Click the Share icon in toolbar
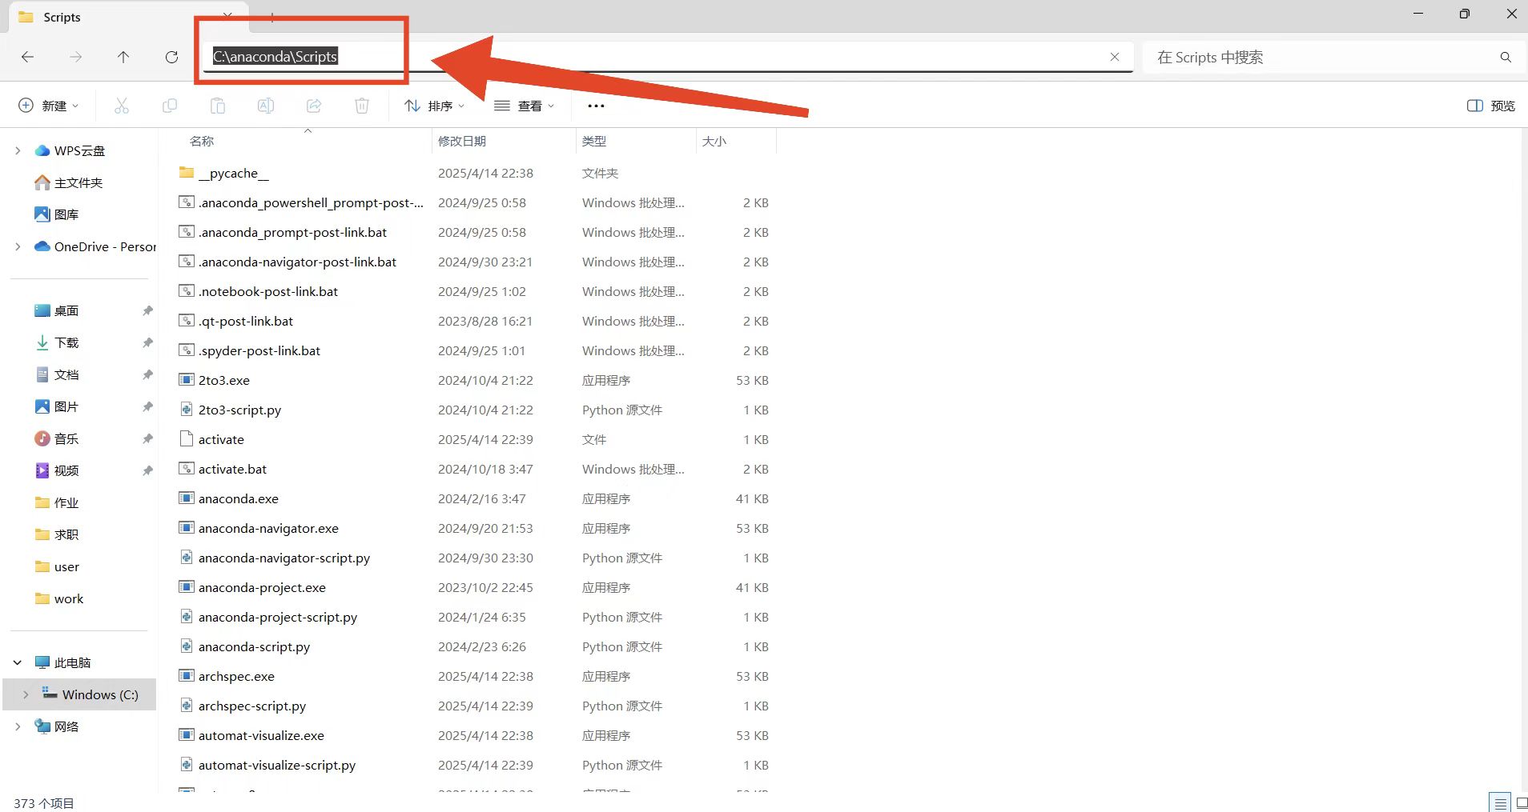 314,106
